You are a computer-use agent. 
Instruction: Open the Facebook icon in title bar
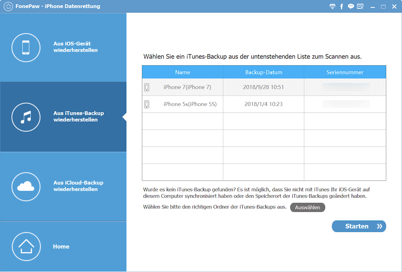(342, 6)
